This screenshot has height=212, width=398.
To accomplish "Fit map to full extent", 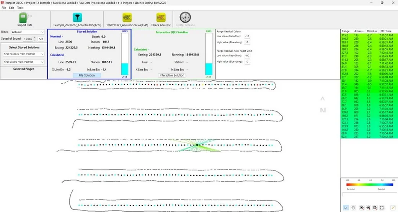I will tap(382, 207).
